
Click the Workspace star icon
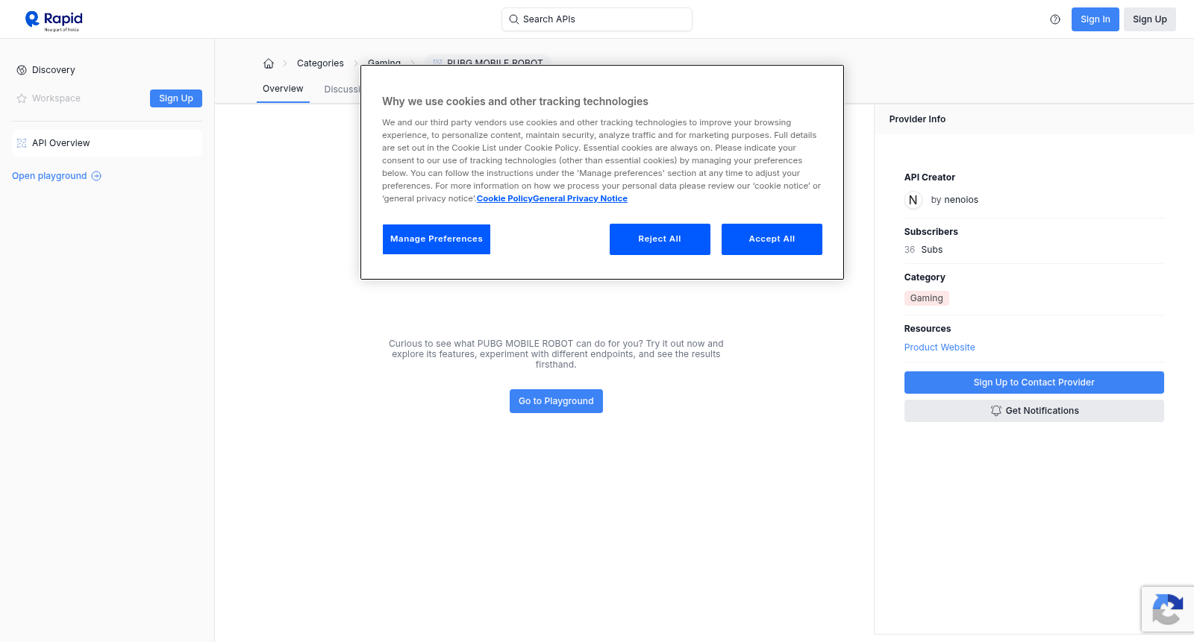22,98
